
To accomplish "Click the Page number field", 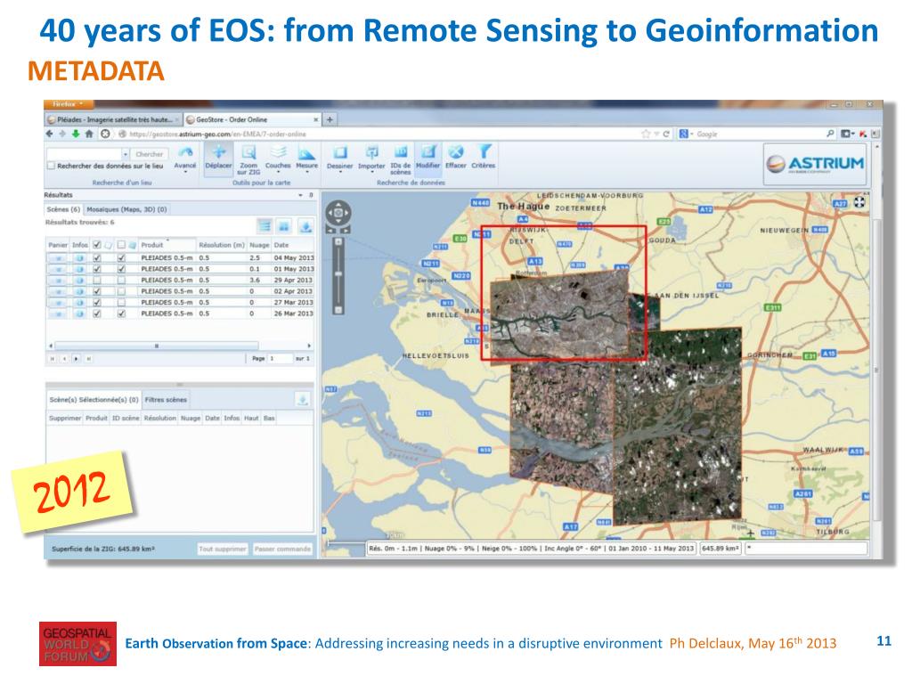I will [281, 358].
